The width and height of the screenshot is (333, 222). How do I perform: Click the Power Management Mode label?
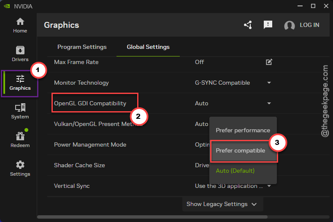pyautogui.click(x=90, y=144)
